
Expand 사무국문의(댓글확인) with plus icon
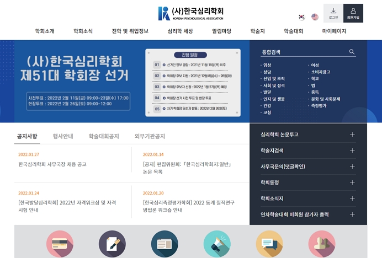click(352, 166)
